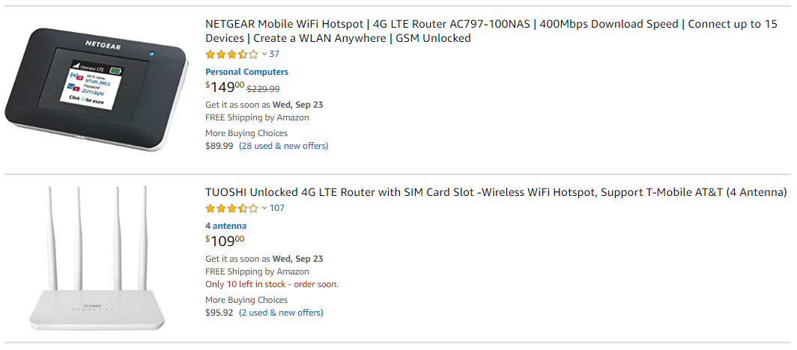
Task: Click the Only 10 left in stock notice
Action: coord(272,285)
